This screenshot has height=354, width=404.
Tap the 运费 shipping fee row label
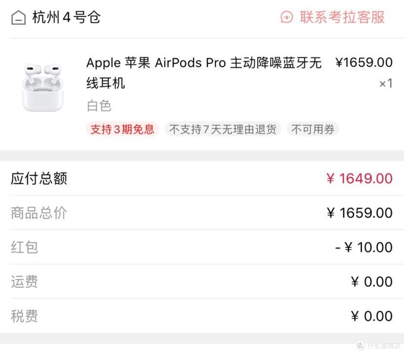coord(24,282)
